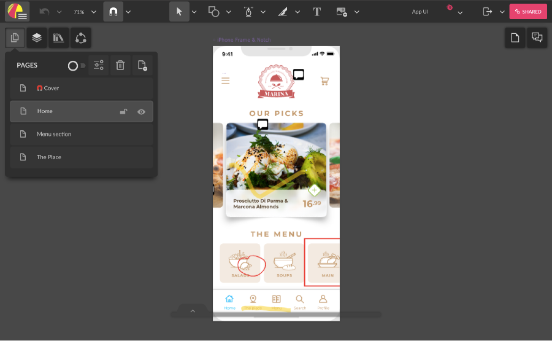
Task: Open page settings sliders icon
Action: [x=99, y=66]
